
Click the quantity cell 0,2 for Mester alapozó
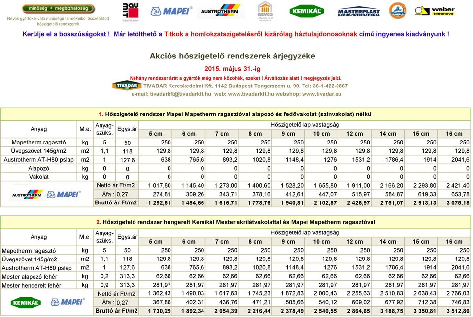click(104, 276)
